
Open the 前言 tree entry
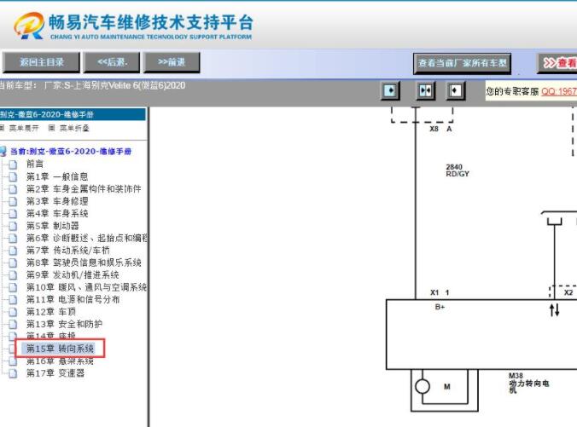pyautogui.click(x=35, y=164)
